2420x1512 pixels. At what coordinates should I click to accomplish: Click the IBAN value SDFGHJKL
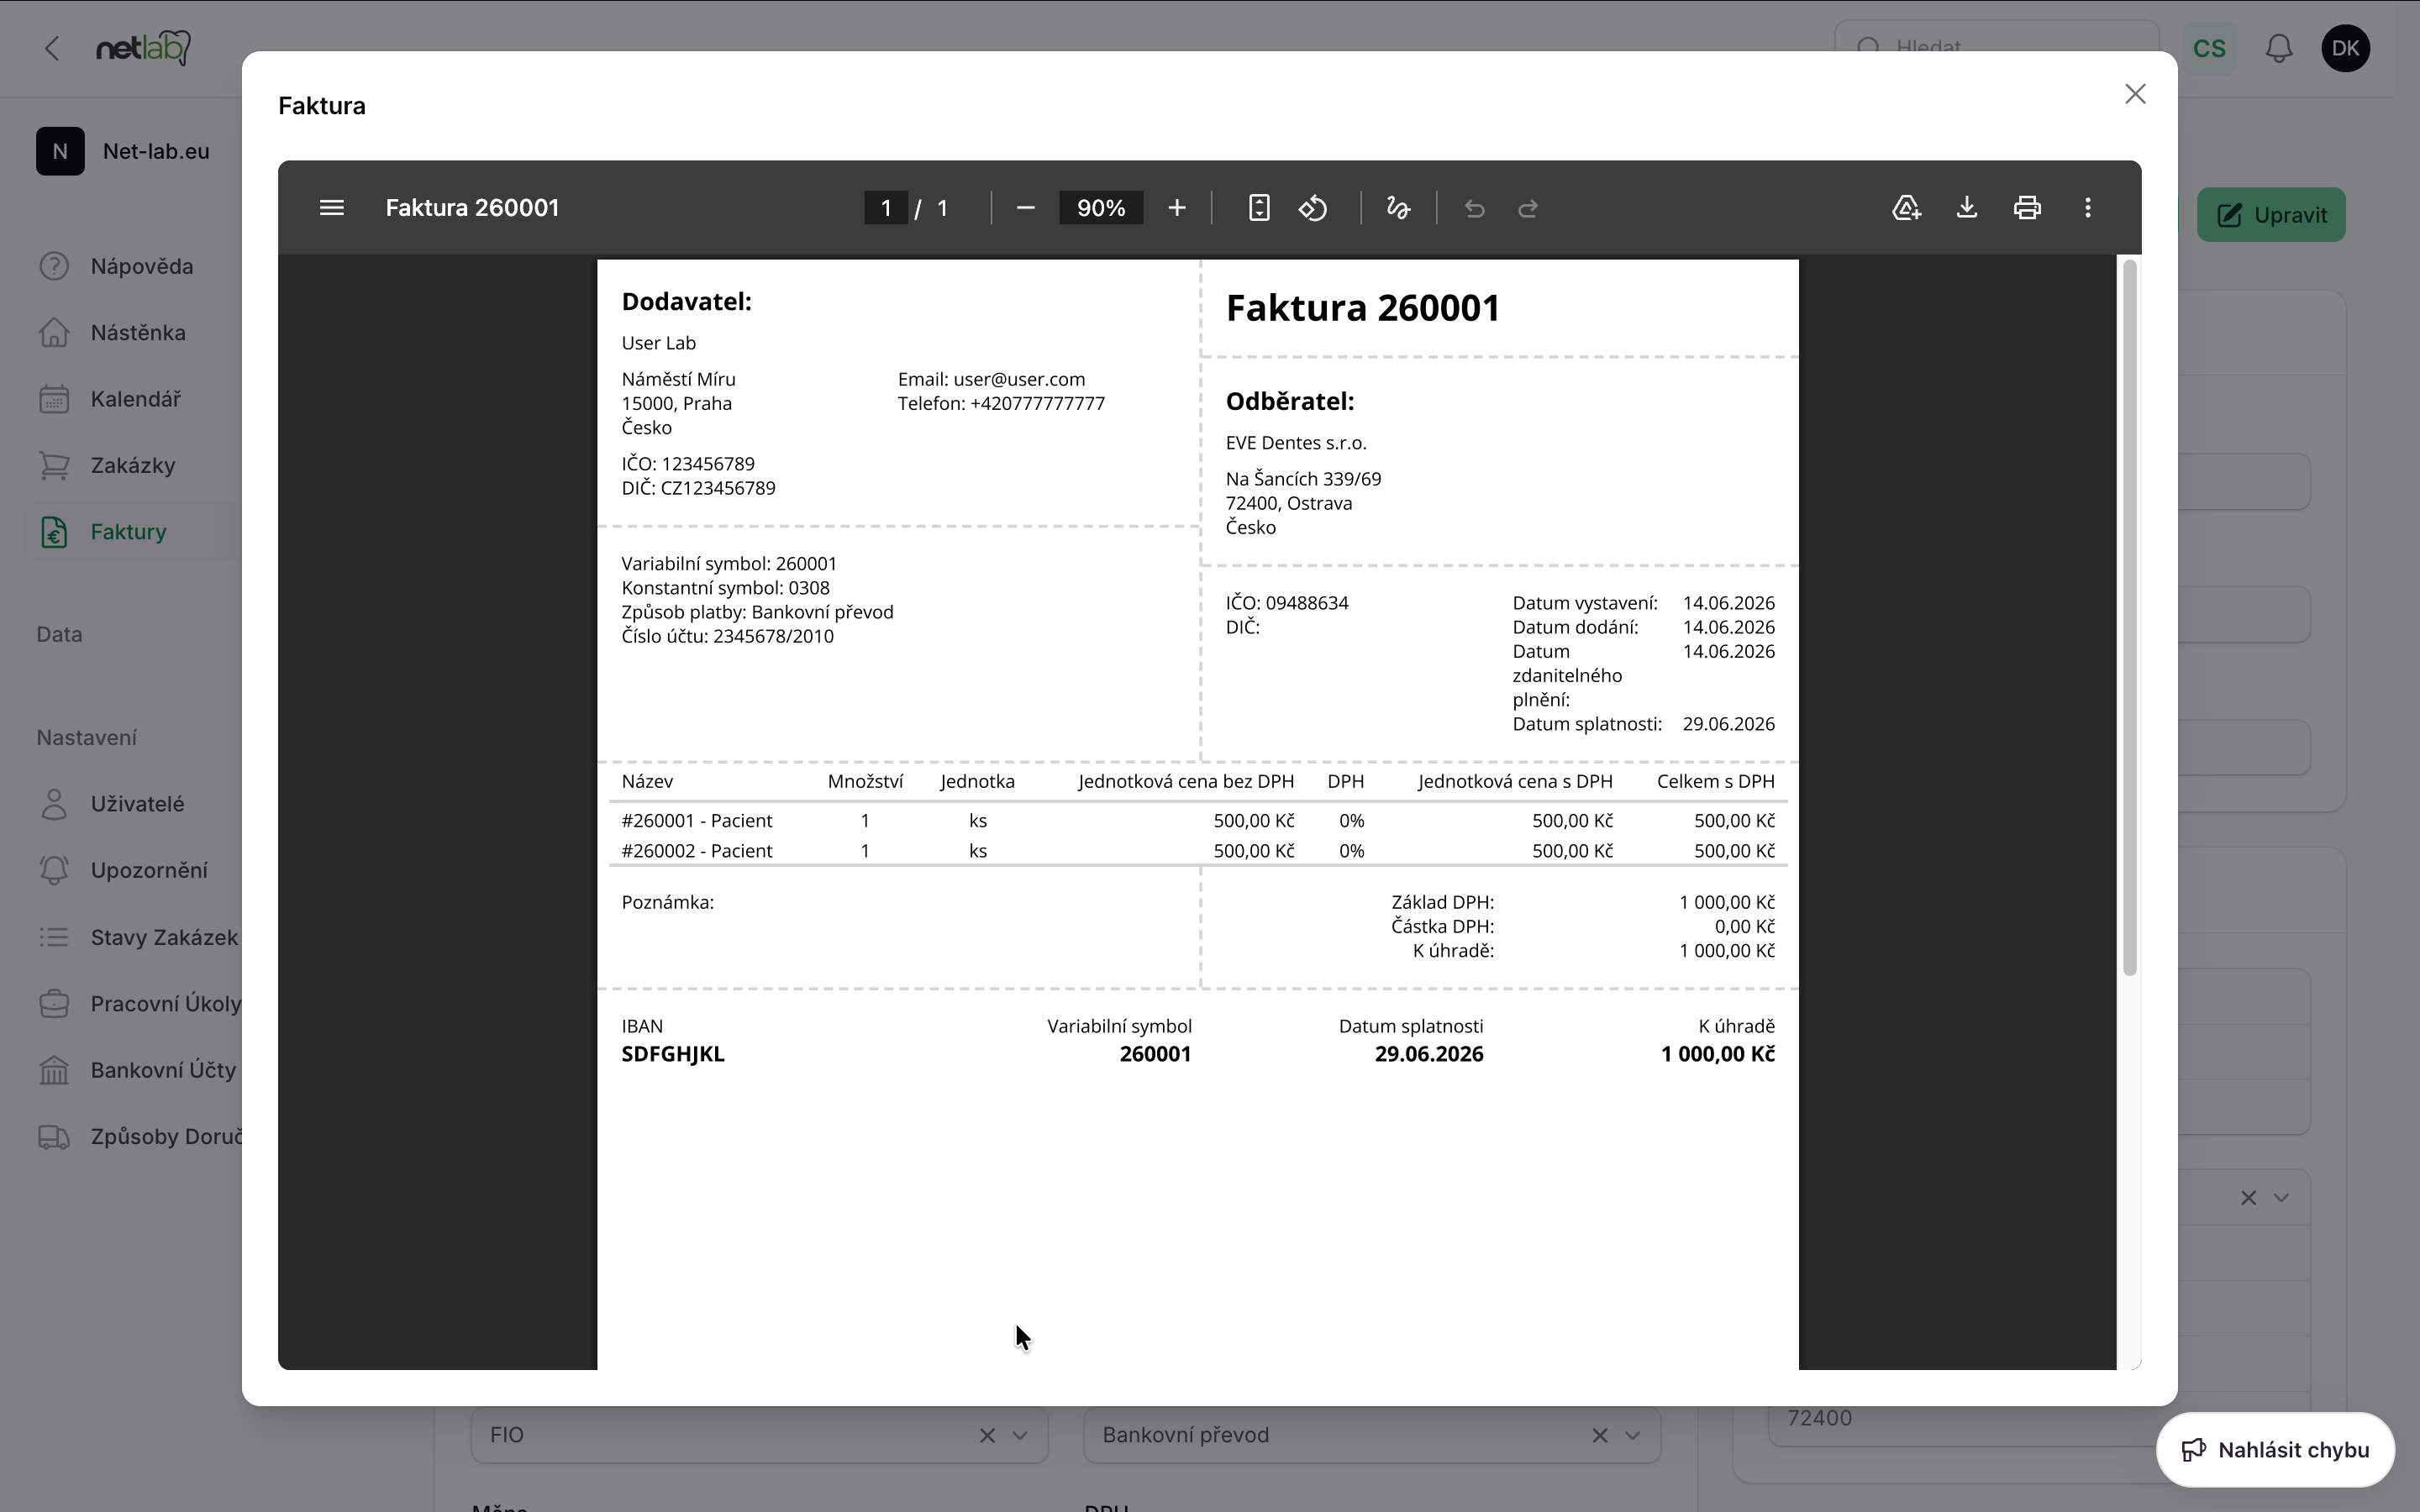[673, 1054]
